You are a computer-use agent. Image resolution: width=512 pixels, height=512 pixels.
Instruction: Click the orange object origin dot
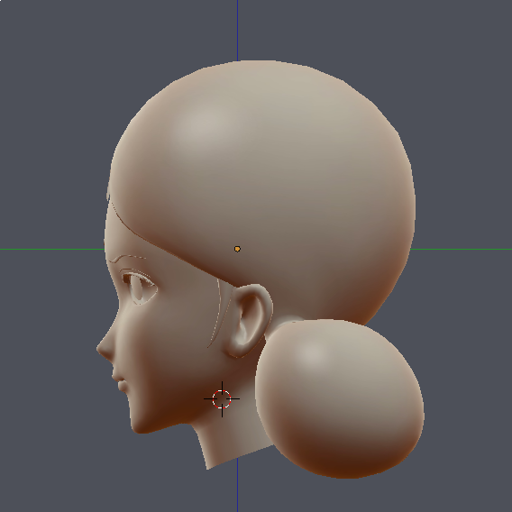click(237, 249)
